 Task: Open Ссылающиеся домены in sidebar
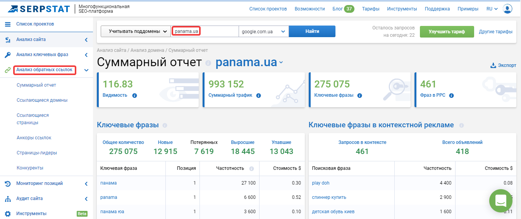coord(42,100)
